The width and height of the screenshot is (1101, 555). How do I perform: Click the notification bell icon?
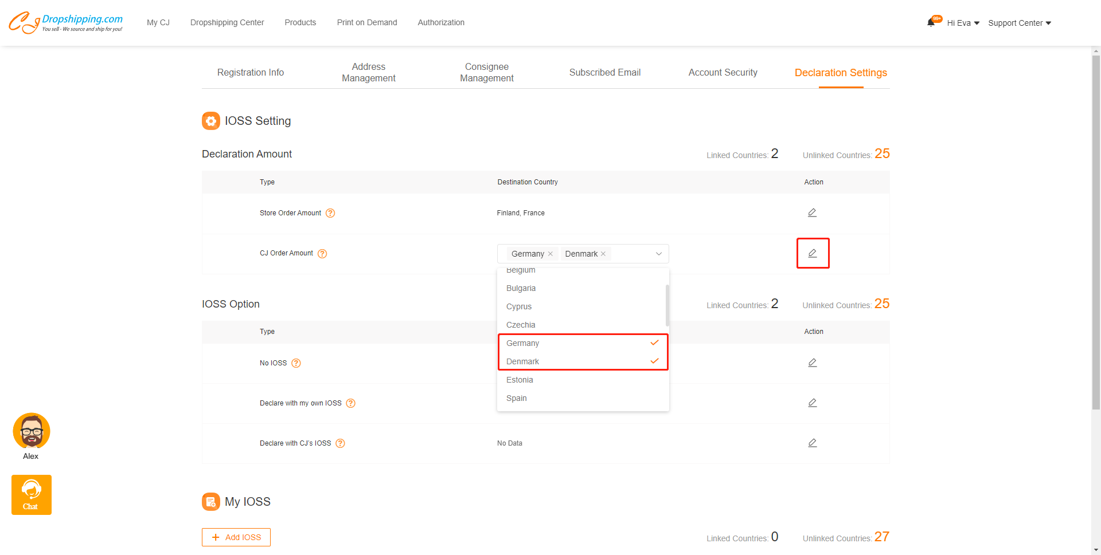click(x=931, y=23)
